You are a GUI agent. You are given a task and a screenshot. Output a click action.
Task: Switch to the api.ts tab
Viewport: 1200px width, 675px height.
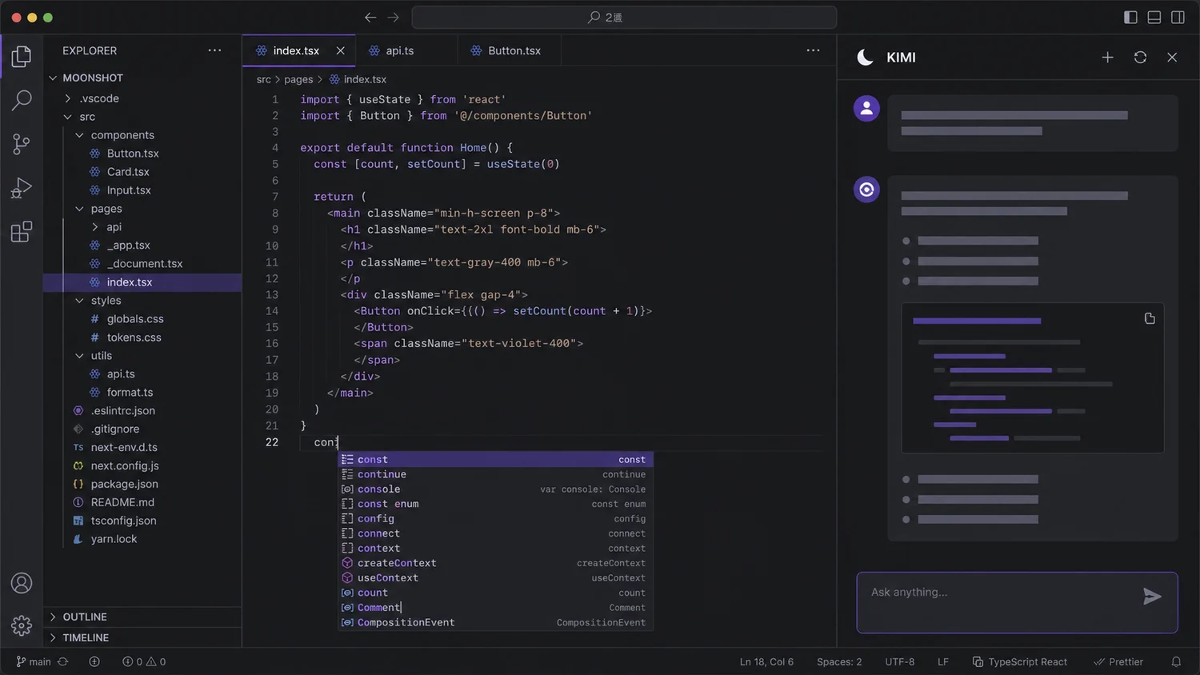pyautogui.click(x=407, y=50)
